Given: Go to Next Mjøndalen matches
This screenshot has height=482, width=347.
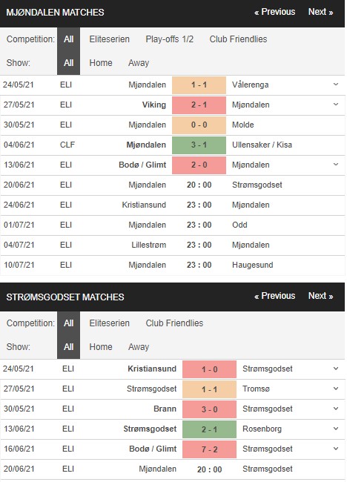Looking at the screenshot, I should pyautogui.click(x=320, y=12).
